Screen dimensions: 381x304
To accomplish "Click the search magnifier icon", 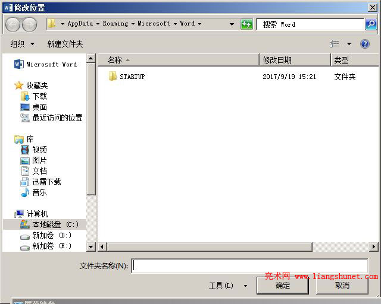I will coord(371,24).
